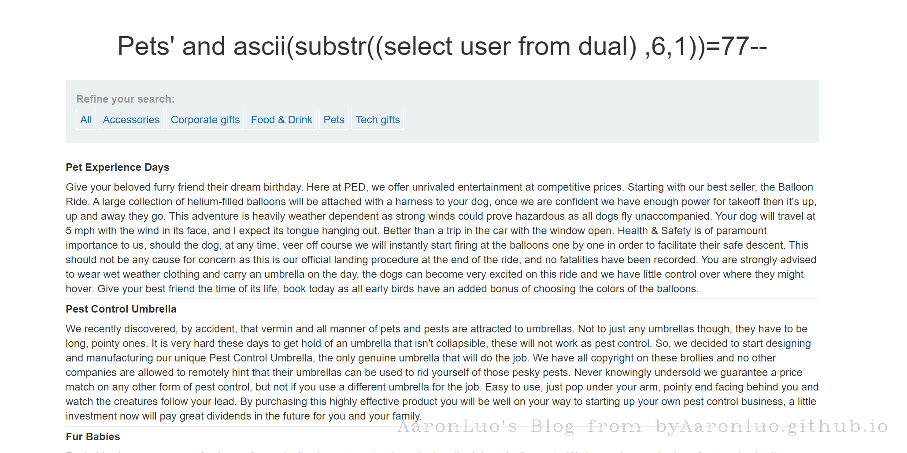Viewport: 907px width, 453px height.
Task: Select the Food & Drink filter
Action: [x=281, y=120]
